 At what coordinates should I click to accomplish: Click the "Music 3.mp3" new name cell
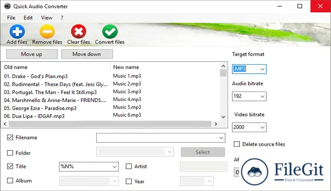pos(127,92)
